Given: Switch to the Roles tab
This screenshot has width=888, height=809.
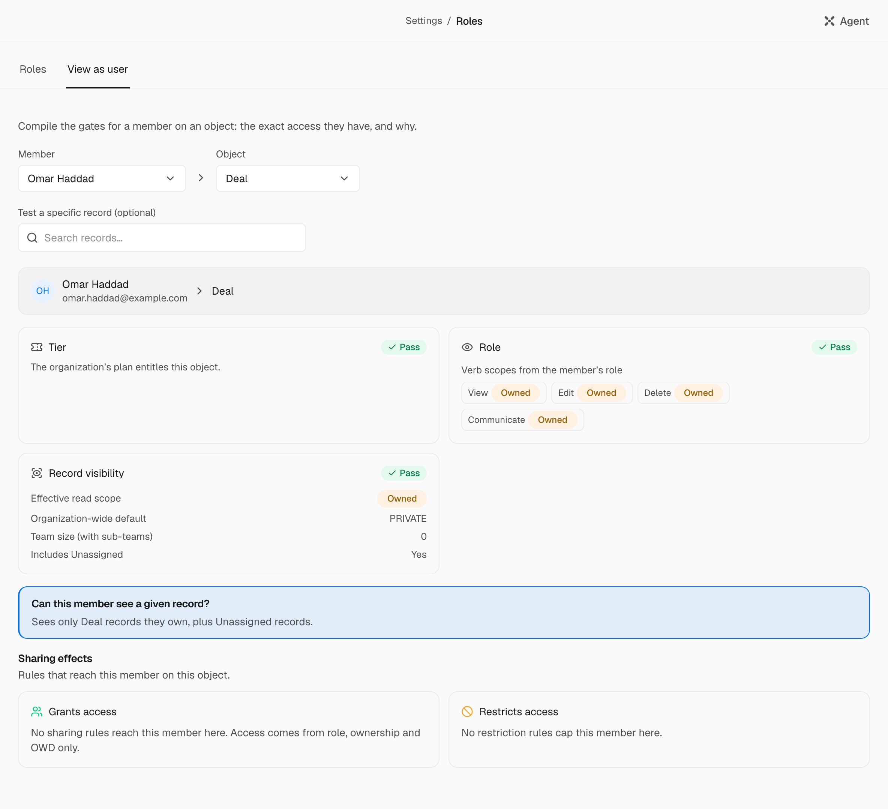Looking at the screenshot, I should click(33, 69).
